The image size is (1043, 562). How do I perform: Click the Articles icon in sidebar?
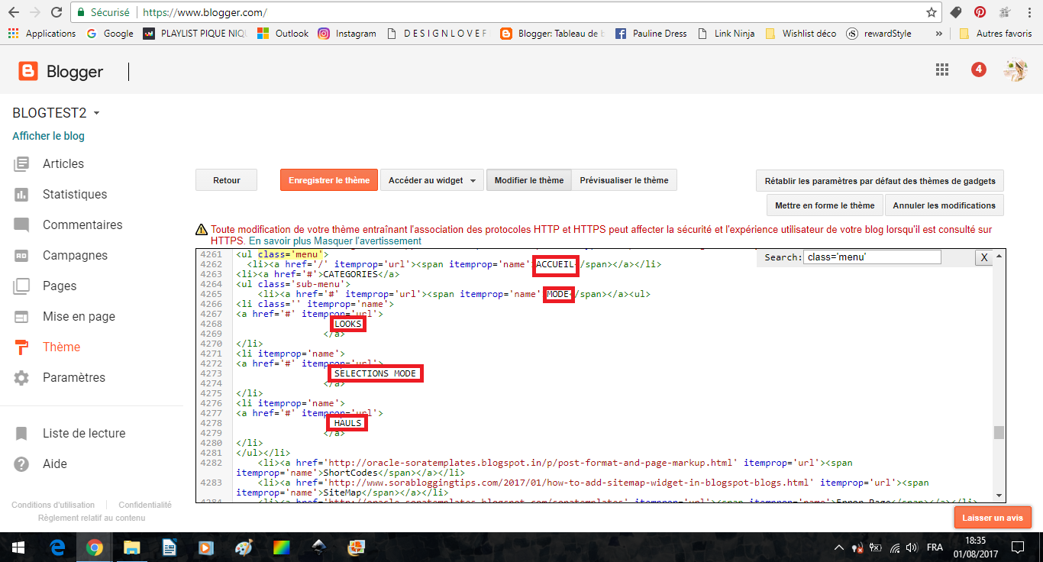pos(21,164)
